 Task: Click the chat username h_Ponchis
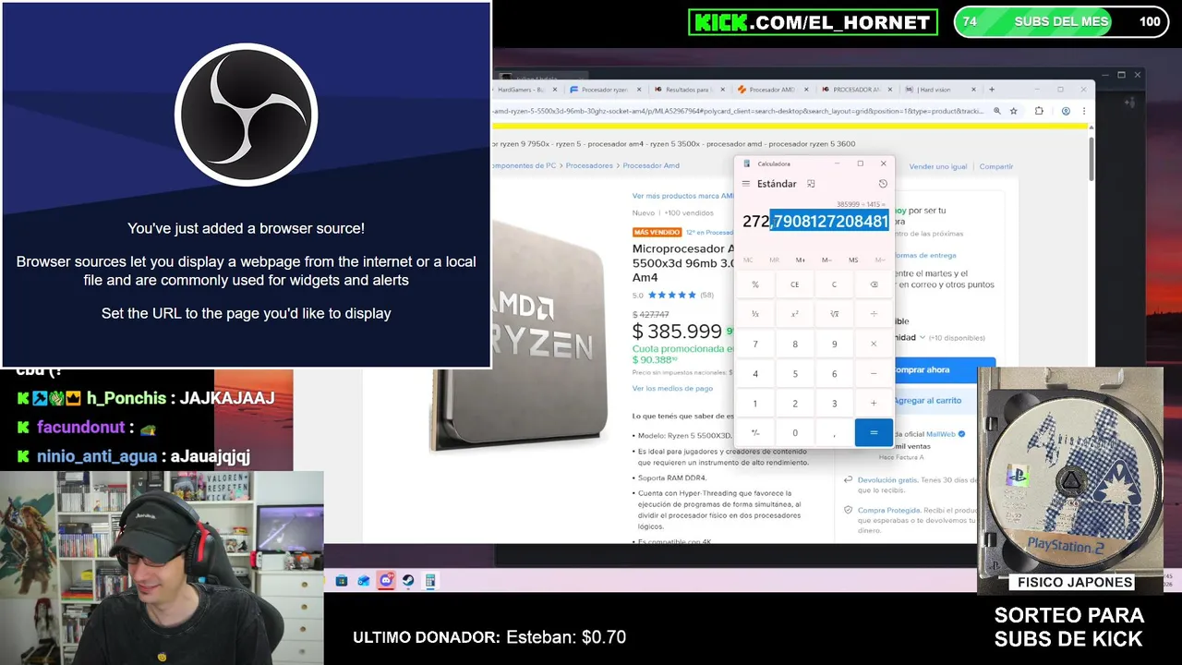[x=127, y=398]
